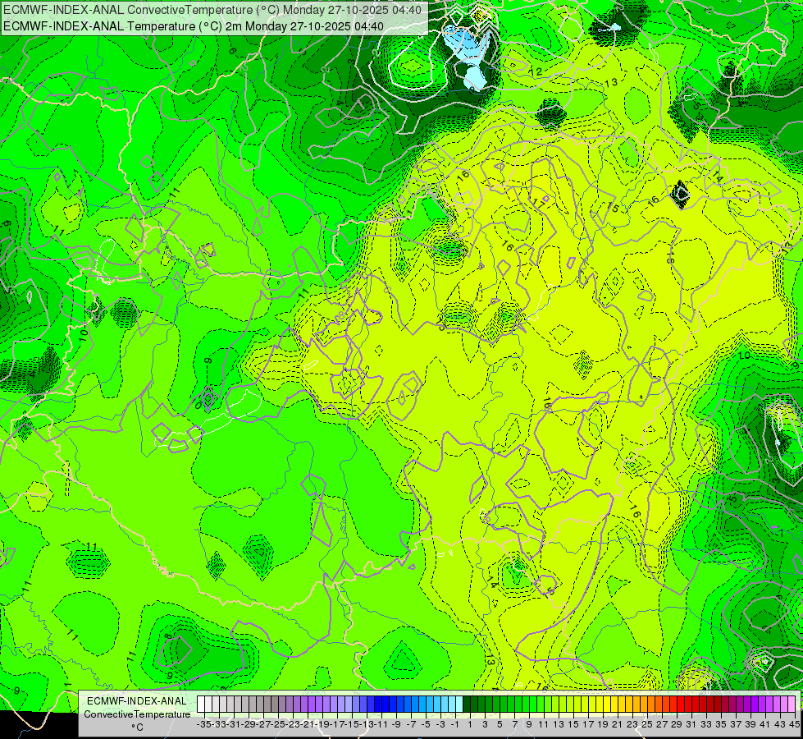Click legend tick label 41
Image resolution: width=803 pixels, height=739 pixels.
pyautogui.click(x=765, y=724)
